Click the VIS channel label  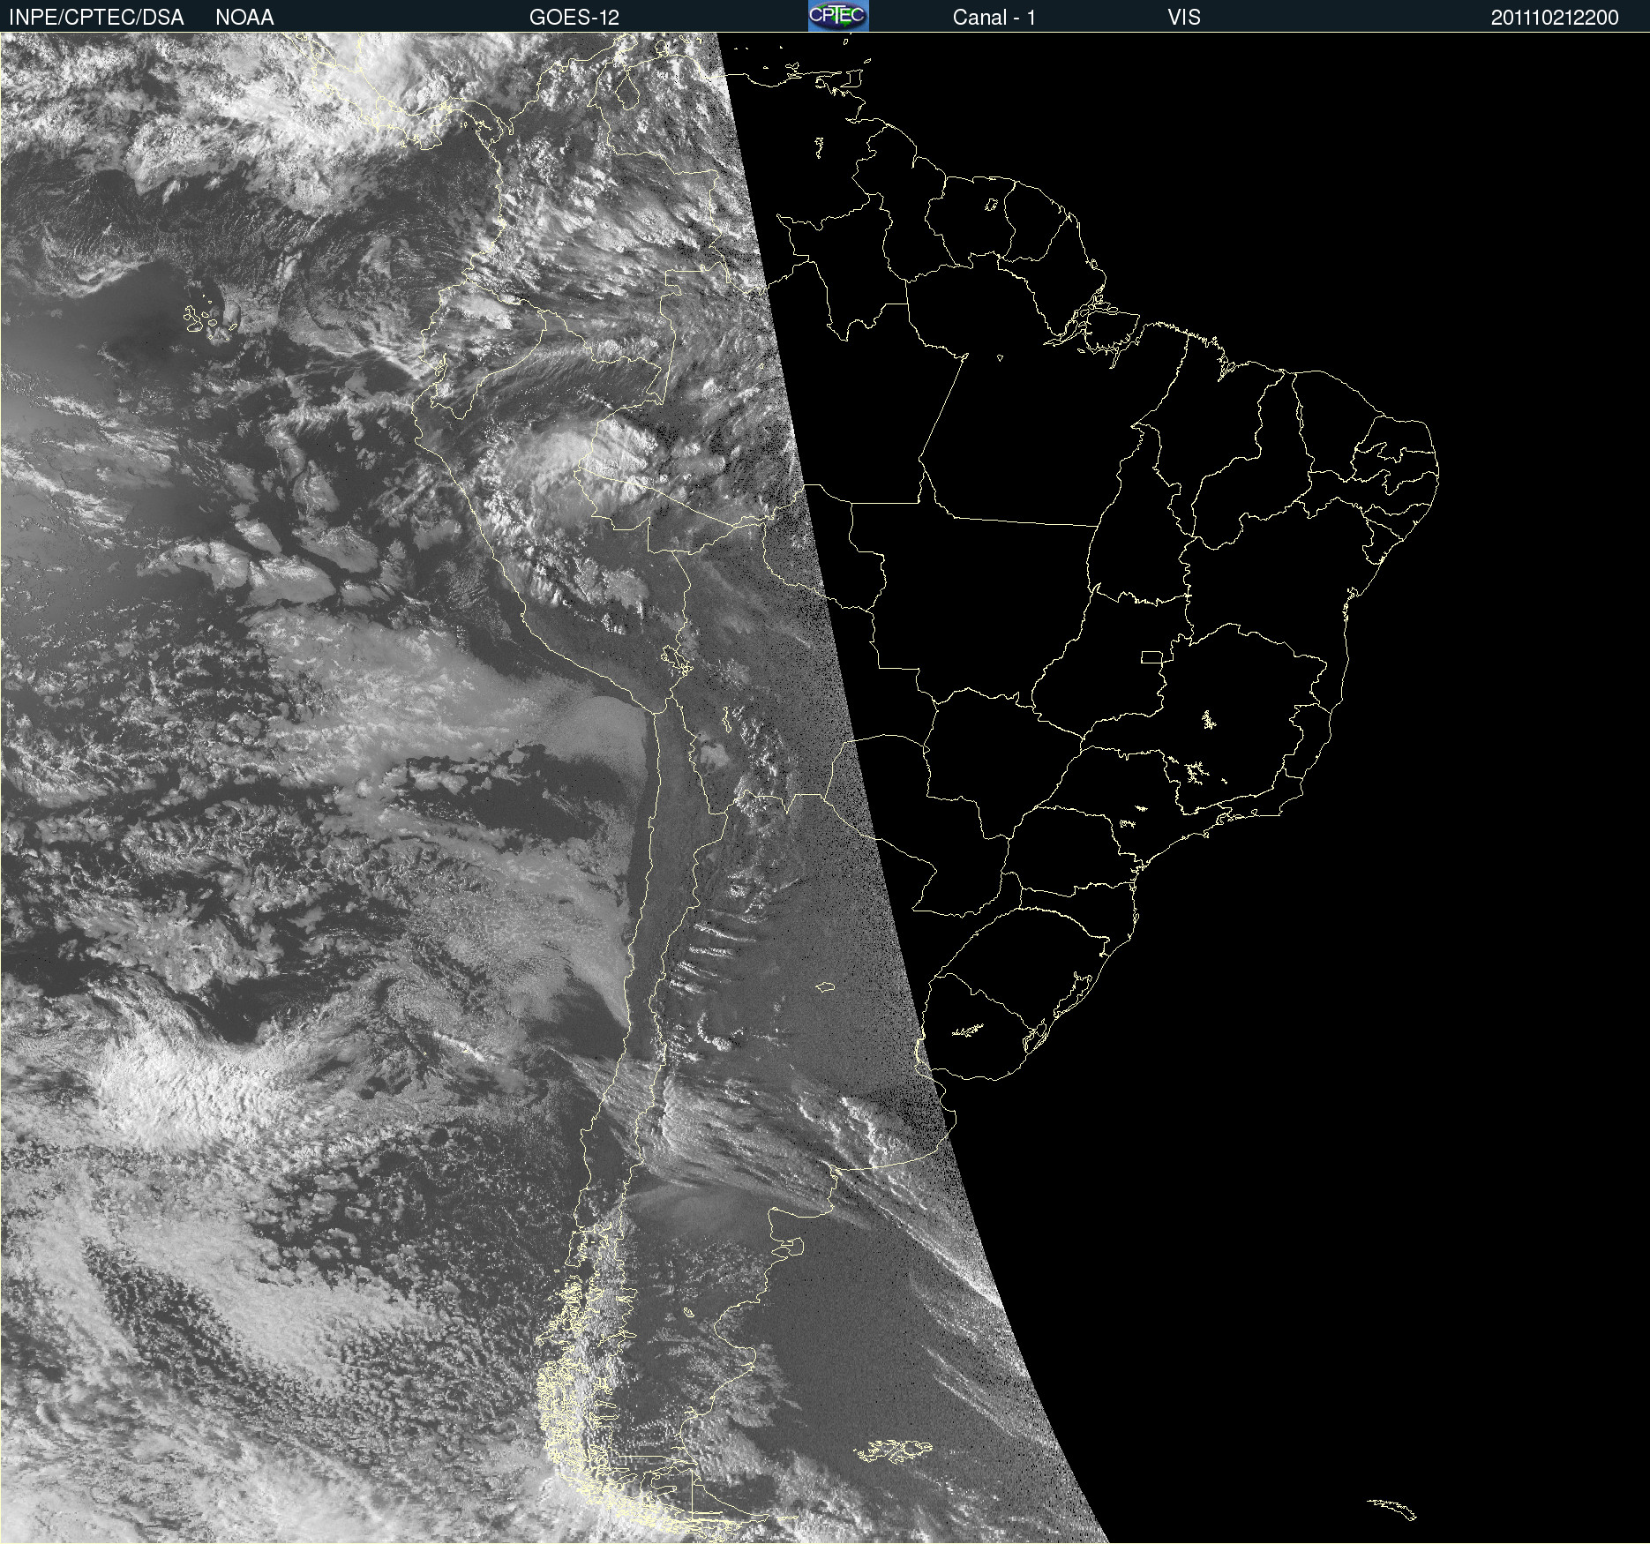tap(1184, 17)
